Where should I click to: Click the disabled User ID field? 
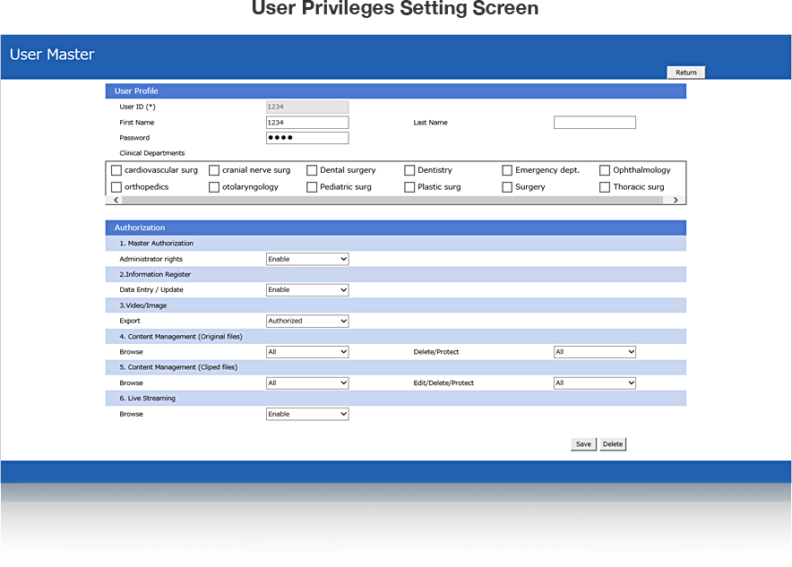click(x=307, y=107)
